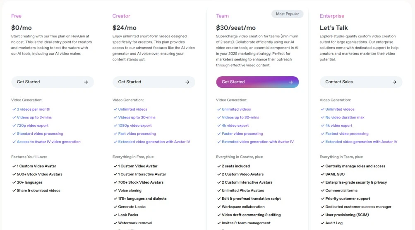Click the Most Popular badge
The height and width of the screenshot is (230, 415).
pyautogui.click(x=288, y=14)
